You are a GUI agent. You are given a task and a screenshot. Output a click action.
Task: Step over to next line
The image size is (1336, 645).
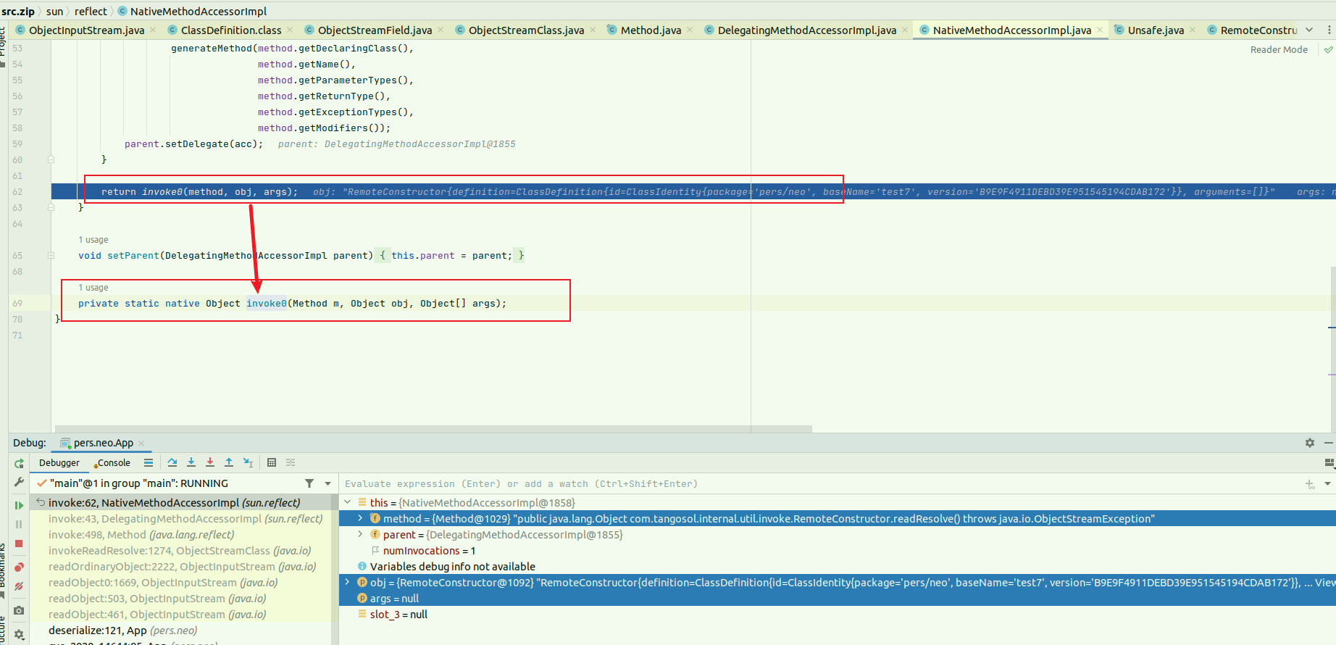(x=172, y=462)
